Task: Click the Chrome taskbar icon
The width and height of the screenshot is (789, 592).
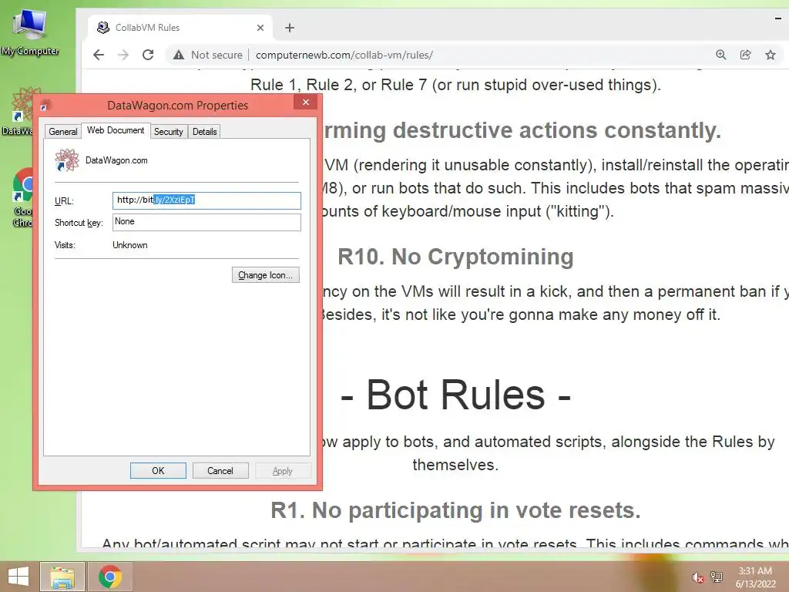Action: pos(110,577)
